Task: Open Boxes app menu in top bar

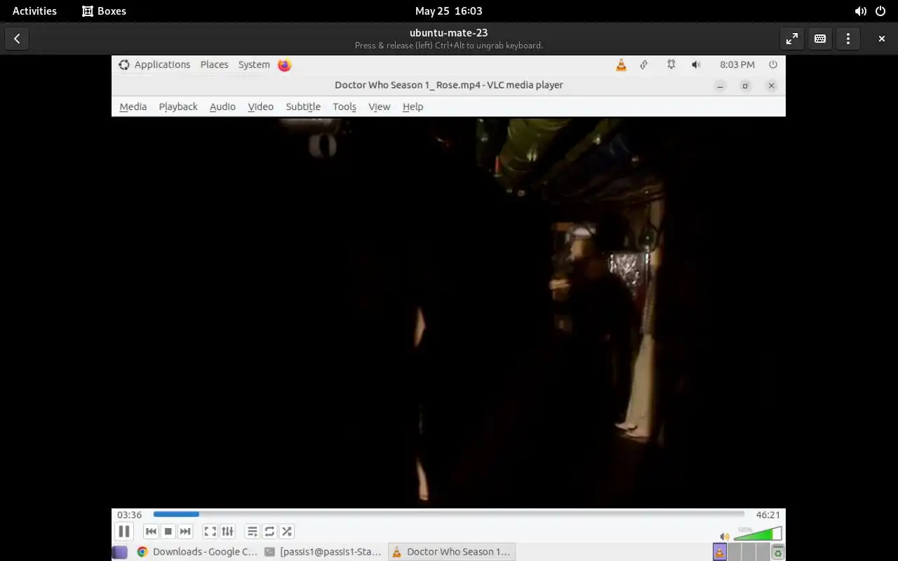Action: pyautogui.click(x=104, y=11)
